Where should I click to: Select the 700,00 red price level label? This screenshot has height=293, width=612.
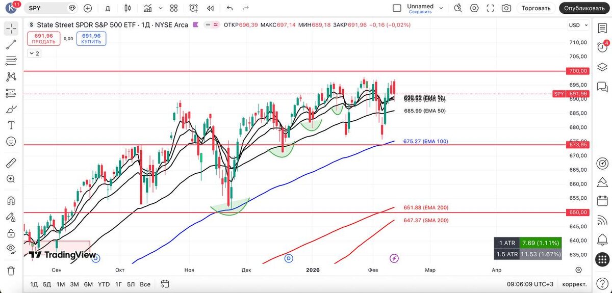point(577,71)
